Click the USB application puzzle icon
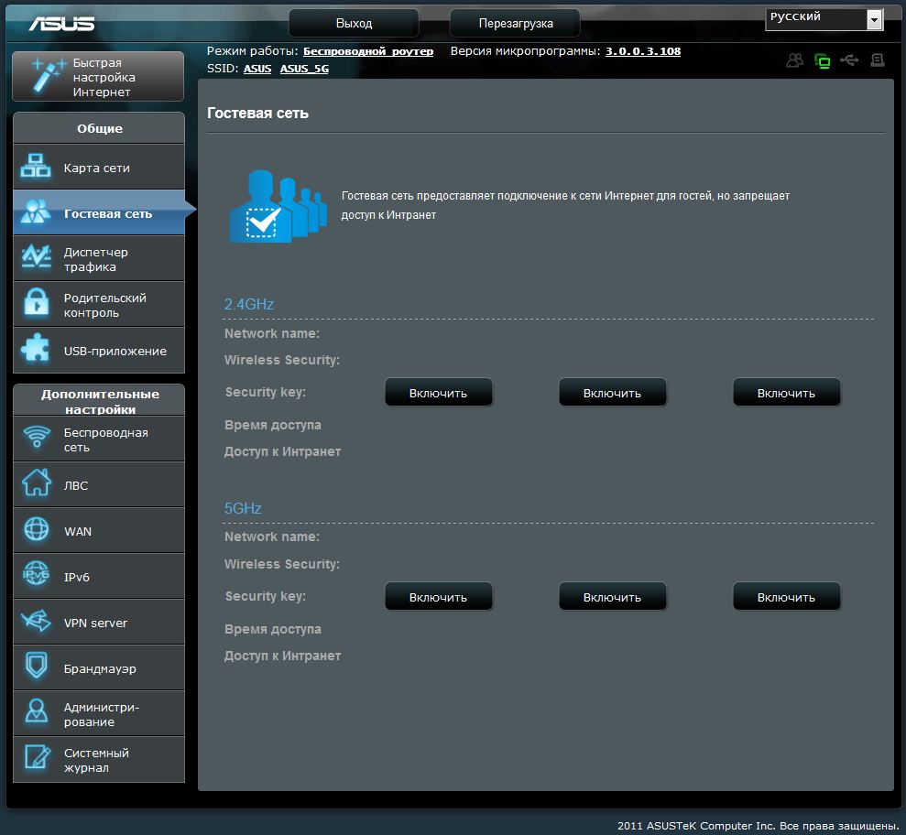Image resolution: width=906 pixels, height=835 pixels. (x=35, y=348)
